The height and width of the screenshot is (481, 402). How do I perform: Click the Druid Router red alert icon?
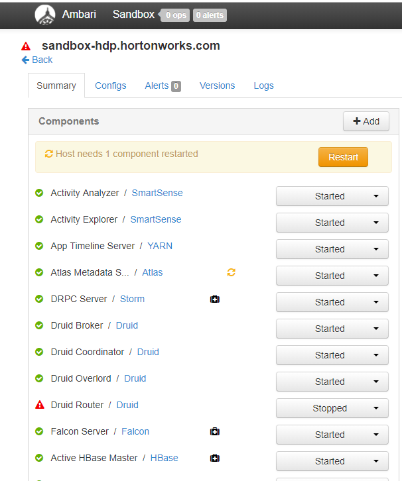[x=39, y=405]
